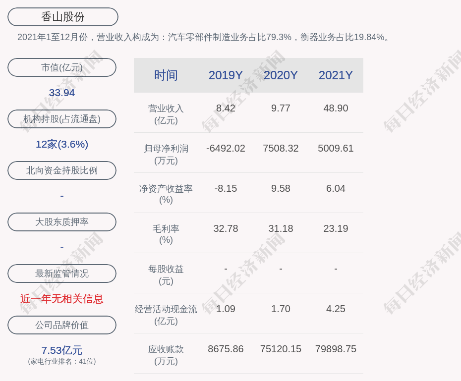Select the ROE value 9.58
The width and height of the screenshot is (461, 381).
tap(281, 188)
